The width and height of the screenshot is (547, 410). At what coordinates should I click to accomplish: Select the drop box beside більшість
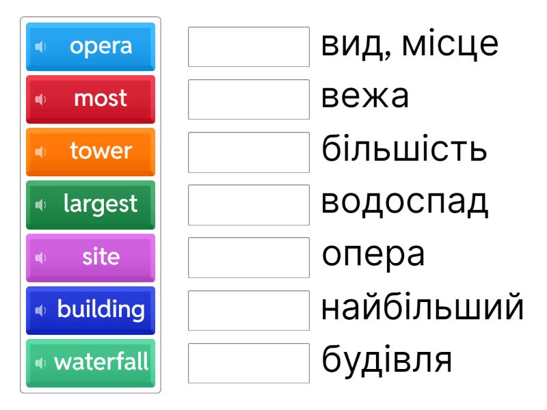(249, 152)
